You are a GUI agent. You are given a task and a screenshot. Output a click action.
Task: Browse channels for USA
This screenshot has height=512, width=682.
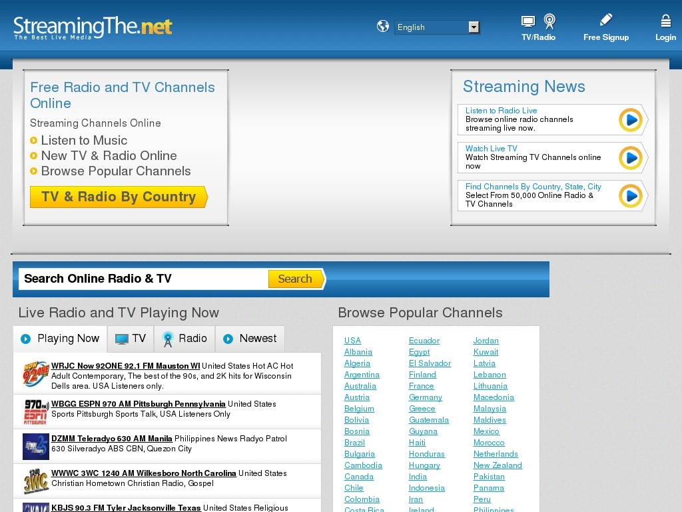click(x=352, y=341)
